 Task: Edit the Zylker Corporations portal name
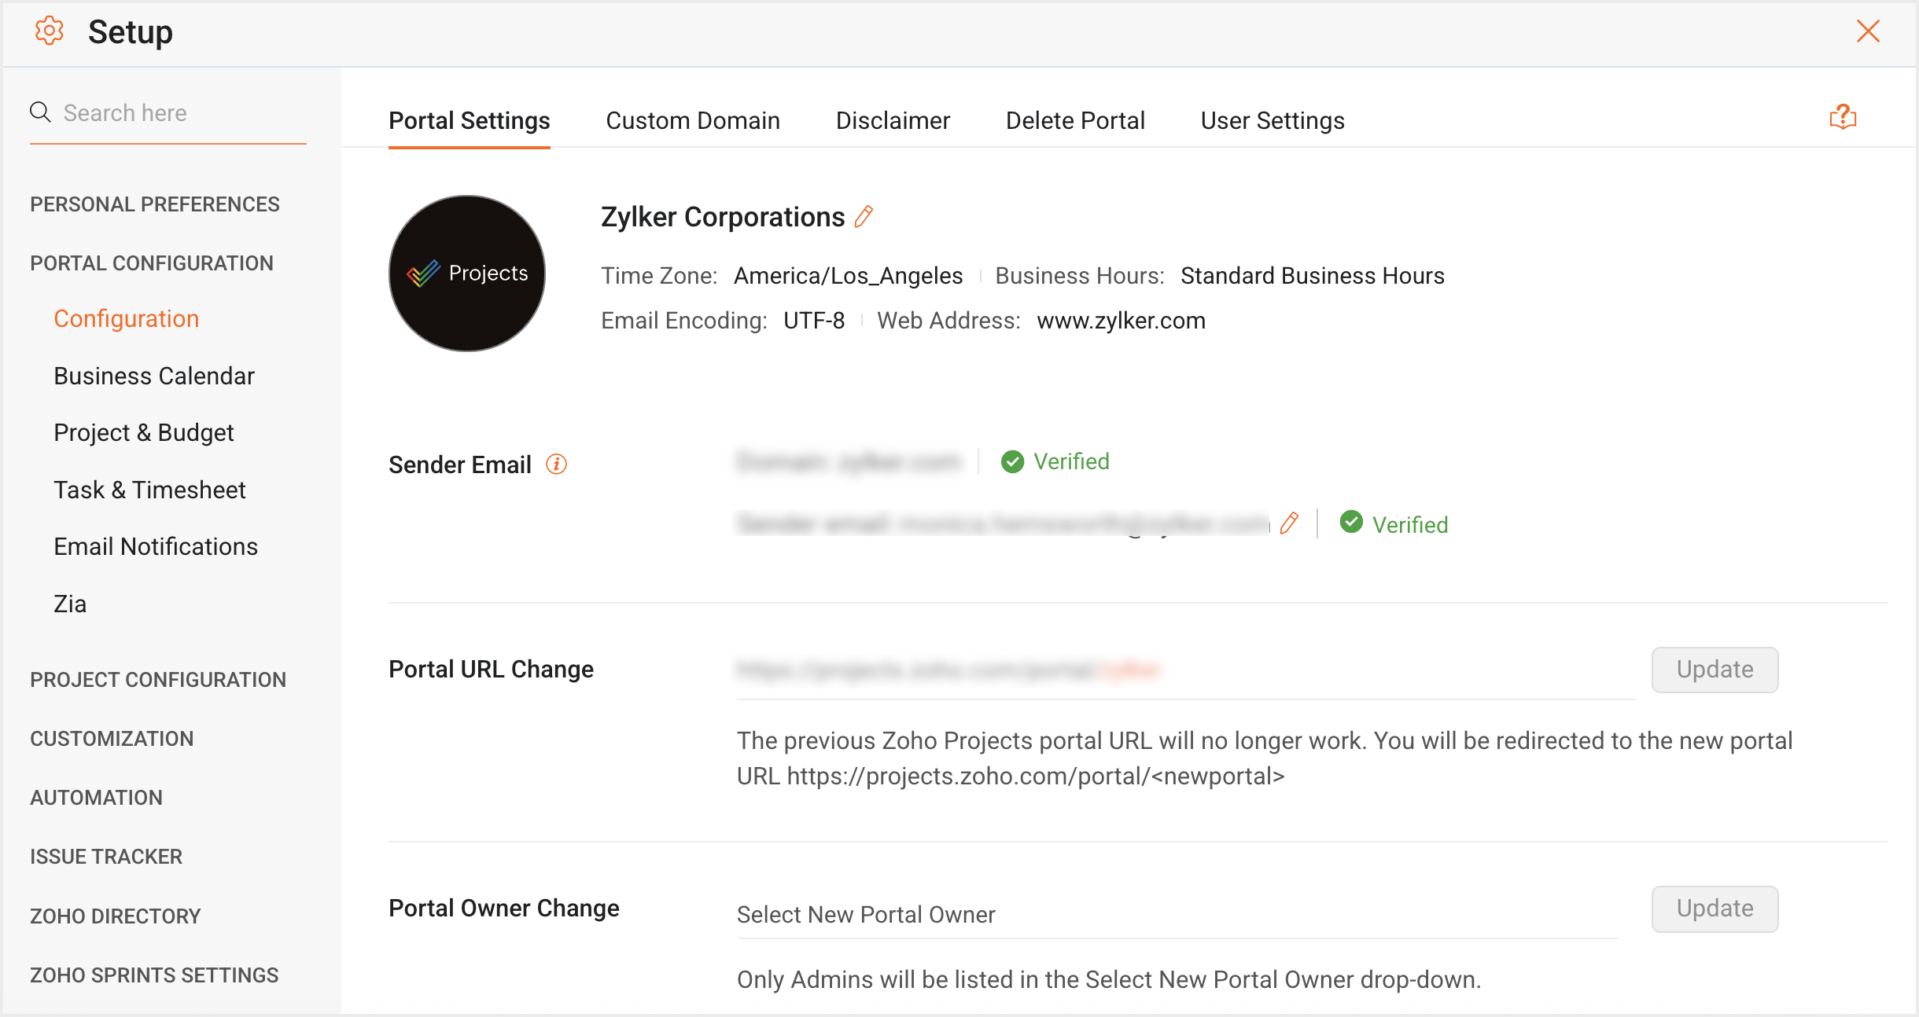click(x=864, y=216)
